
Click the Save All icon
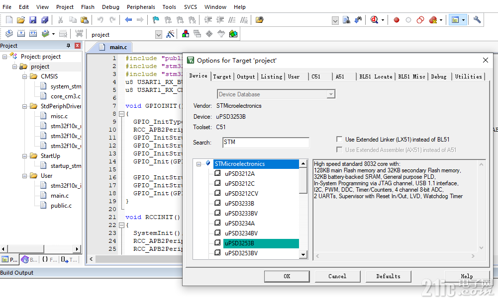pos(45,20)
